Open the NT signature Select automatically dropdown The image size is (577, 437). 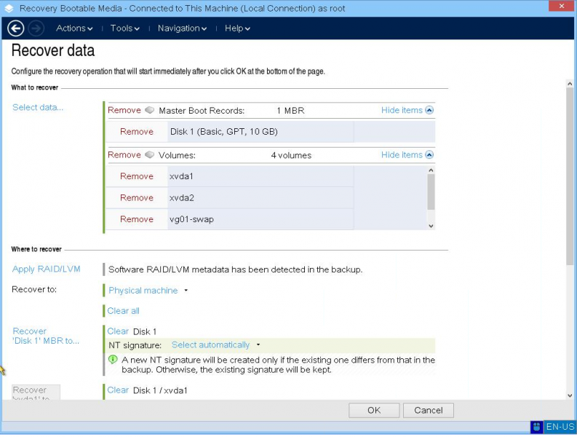[x=215, y=345]
